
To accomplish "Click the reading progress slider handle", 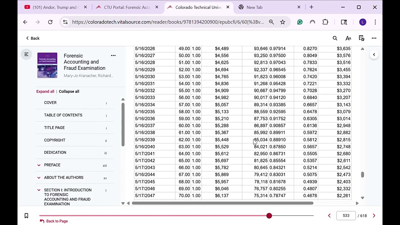I will coord(269,216).
